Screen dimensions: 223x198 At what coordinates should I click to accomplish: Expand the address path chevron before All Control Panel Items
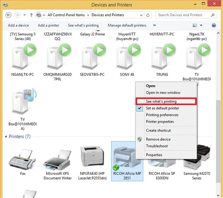pyautogui.click(x=44, y=15)
